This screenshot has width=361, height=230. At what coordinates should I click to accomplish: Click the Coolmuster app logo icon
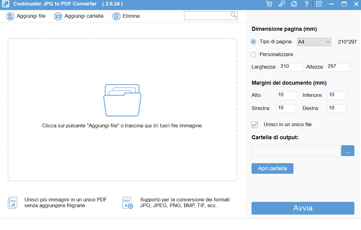tap(5, 4)
